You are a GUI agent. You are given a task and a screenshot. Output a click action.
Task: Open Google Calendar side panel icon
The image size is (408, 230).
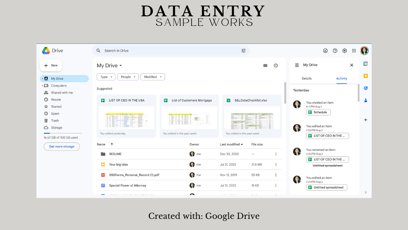(365, 64)
